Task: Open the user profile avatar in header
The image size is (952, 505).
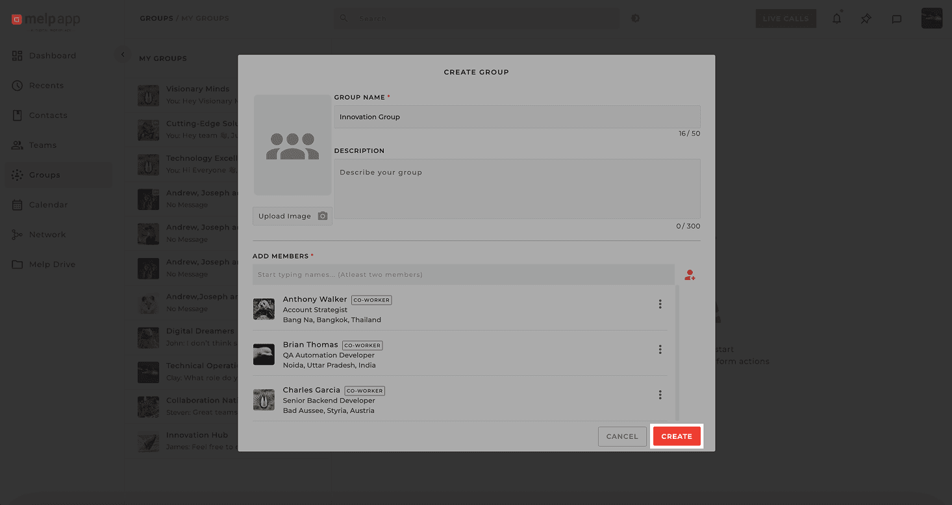Action: 931,18
